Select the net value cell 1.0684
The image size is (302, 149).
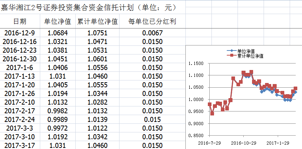57,33
